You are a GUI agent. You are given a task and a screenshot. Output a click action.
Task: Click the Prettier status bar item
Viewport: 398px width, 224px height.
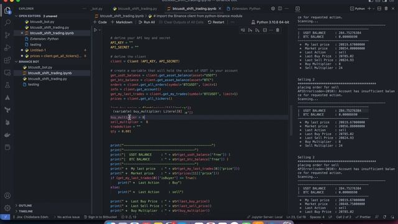click(363, 217)
